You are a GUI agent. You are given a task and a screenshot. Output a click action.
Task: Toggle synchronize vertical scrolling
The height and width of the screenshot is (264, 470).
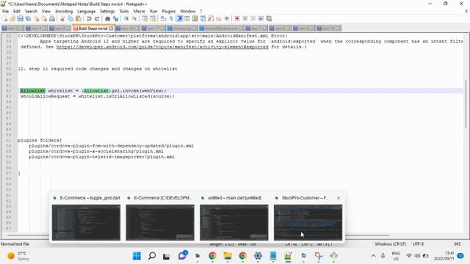tap(145, 18)
